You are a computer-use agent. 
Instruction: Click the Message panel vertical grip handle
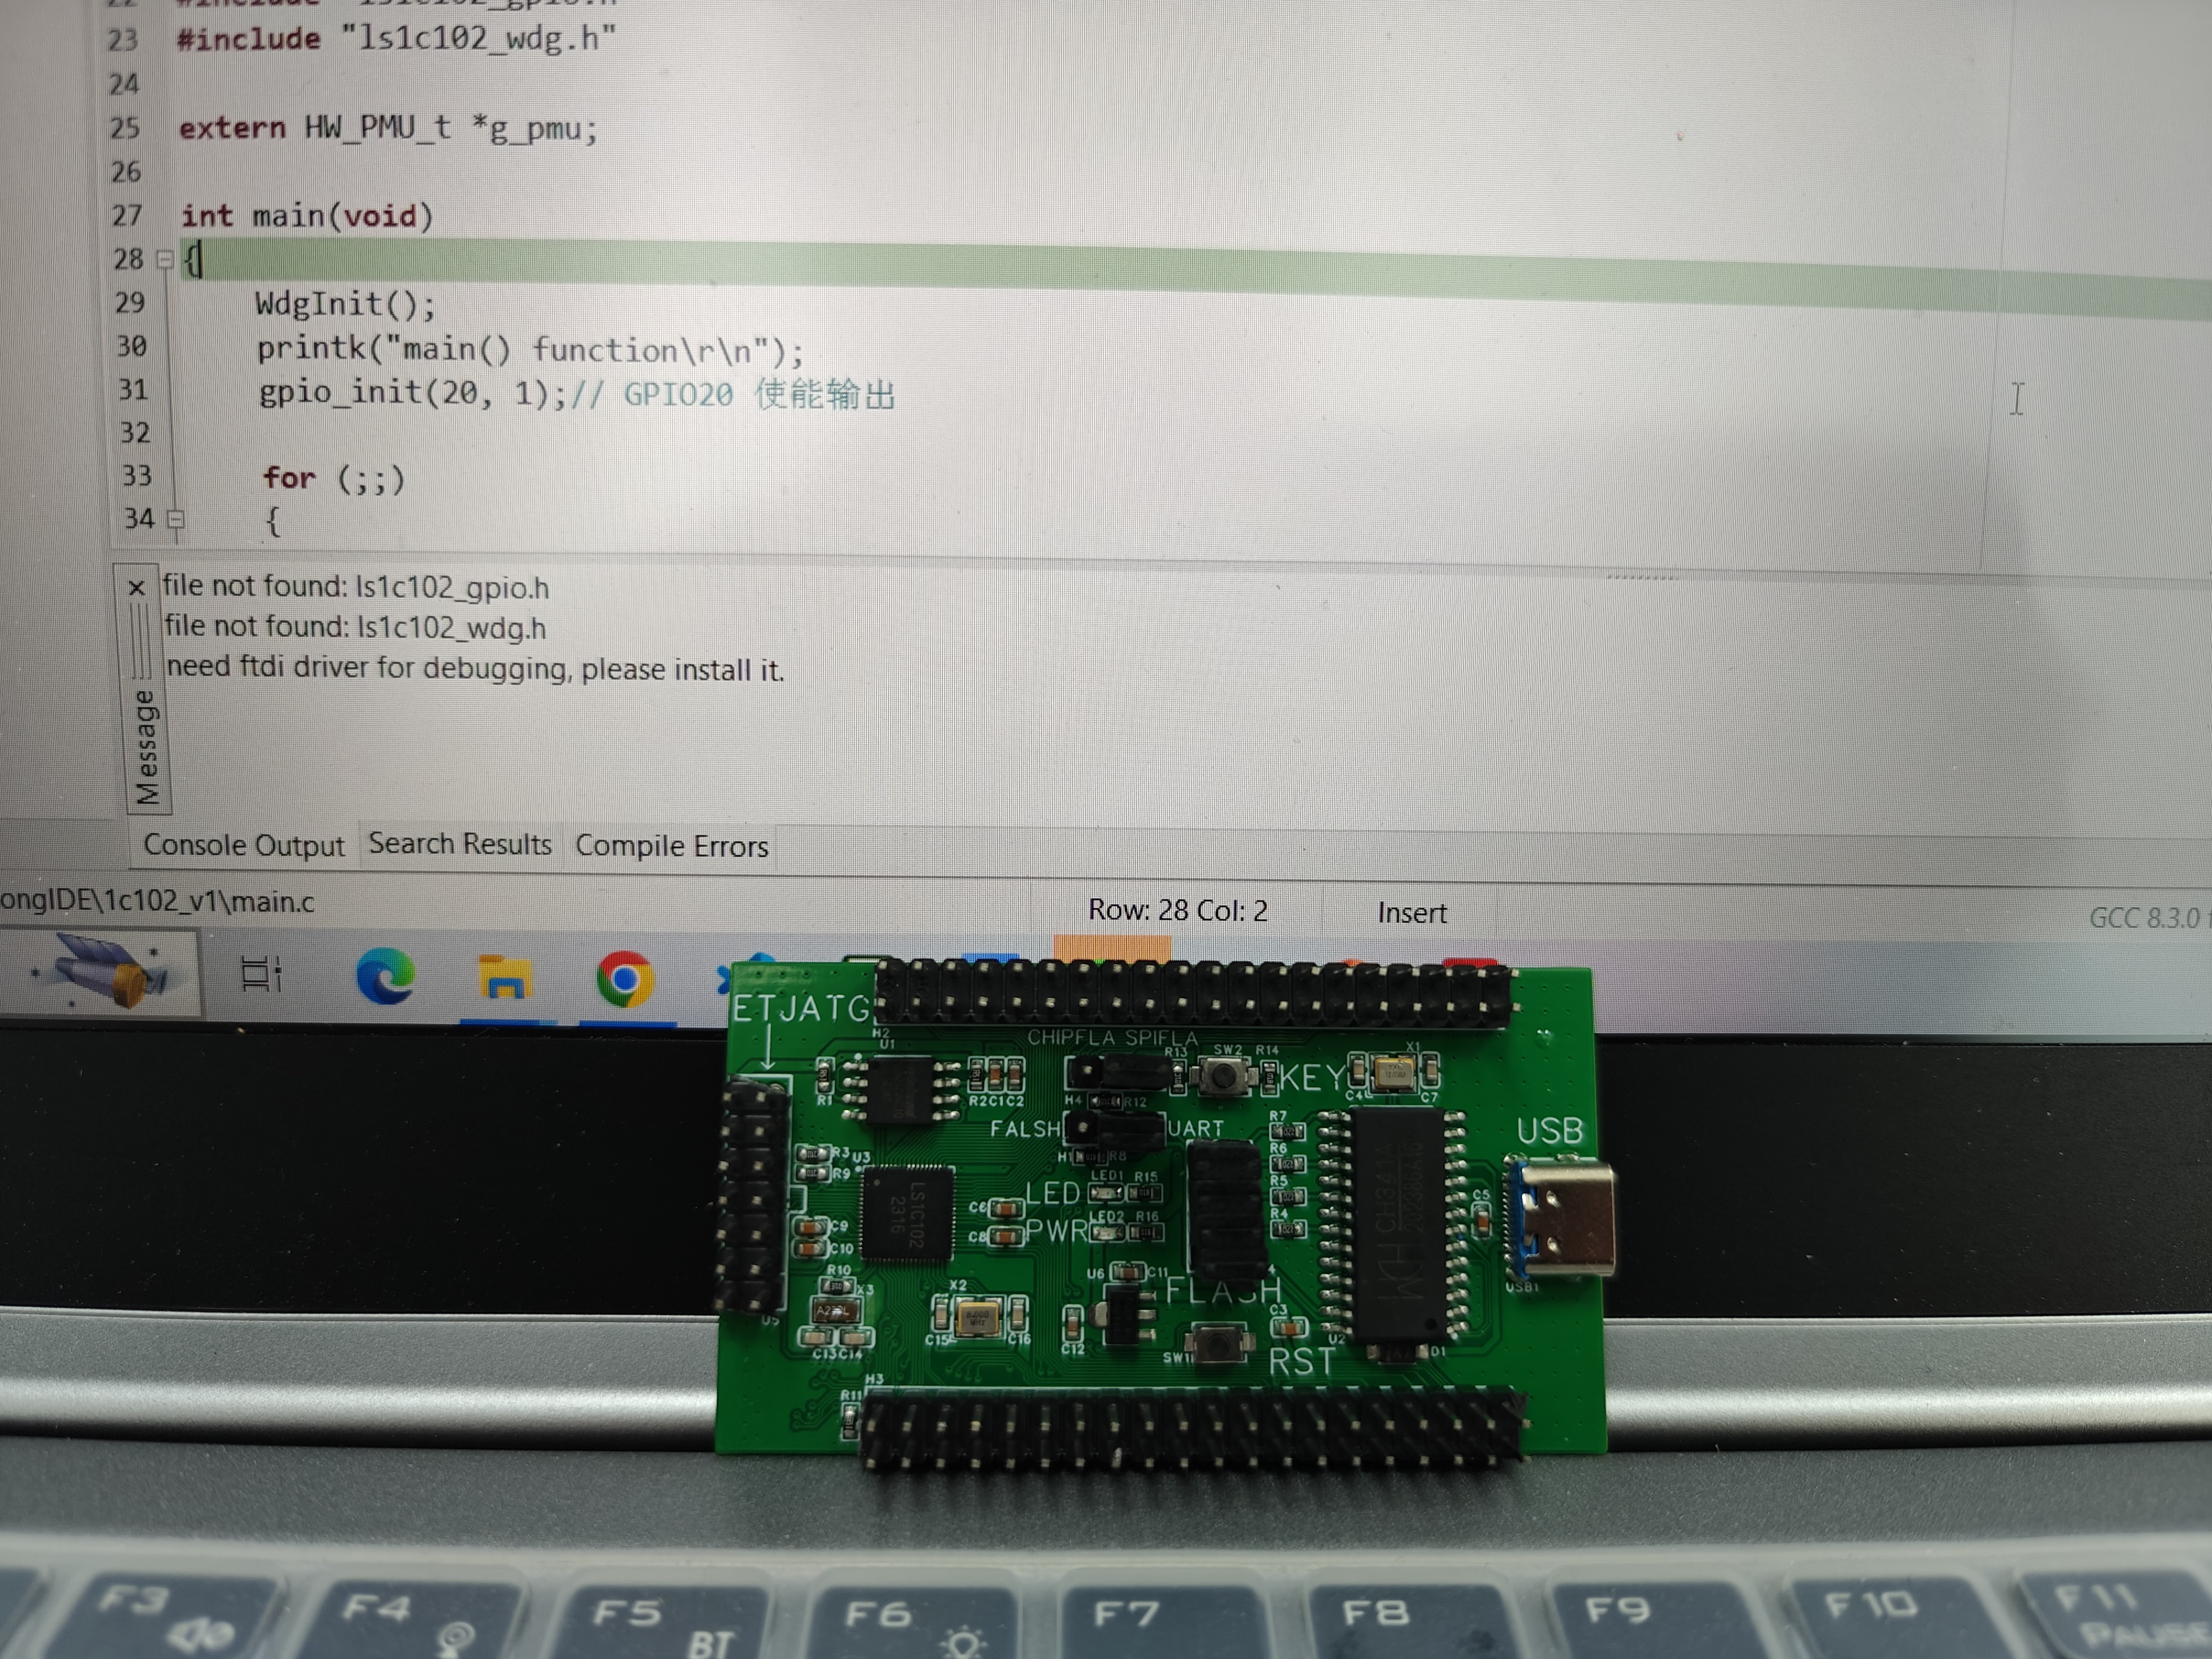pos(141,640)
